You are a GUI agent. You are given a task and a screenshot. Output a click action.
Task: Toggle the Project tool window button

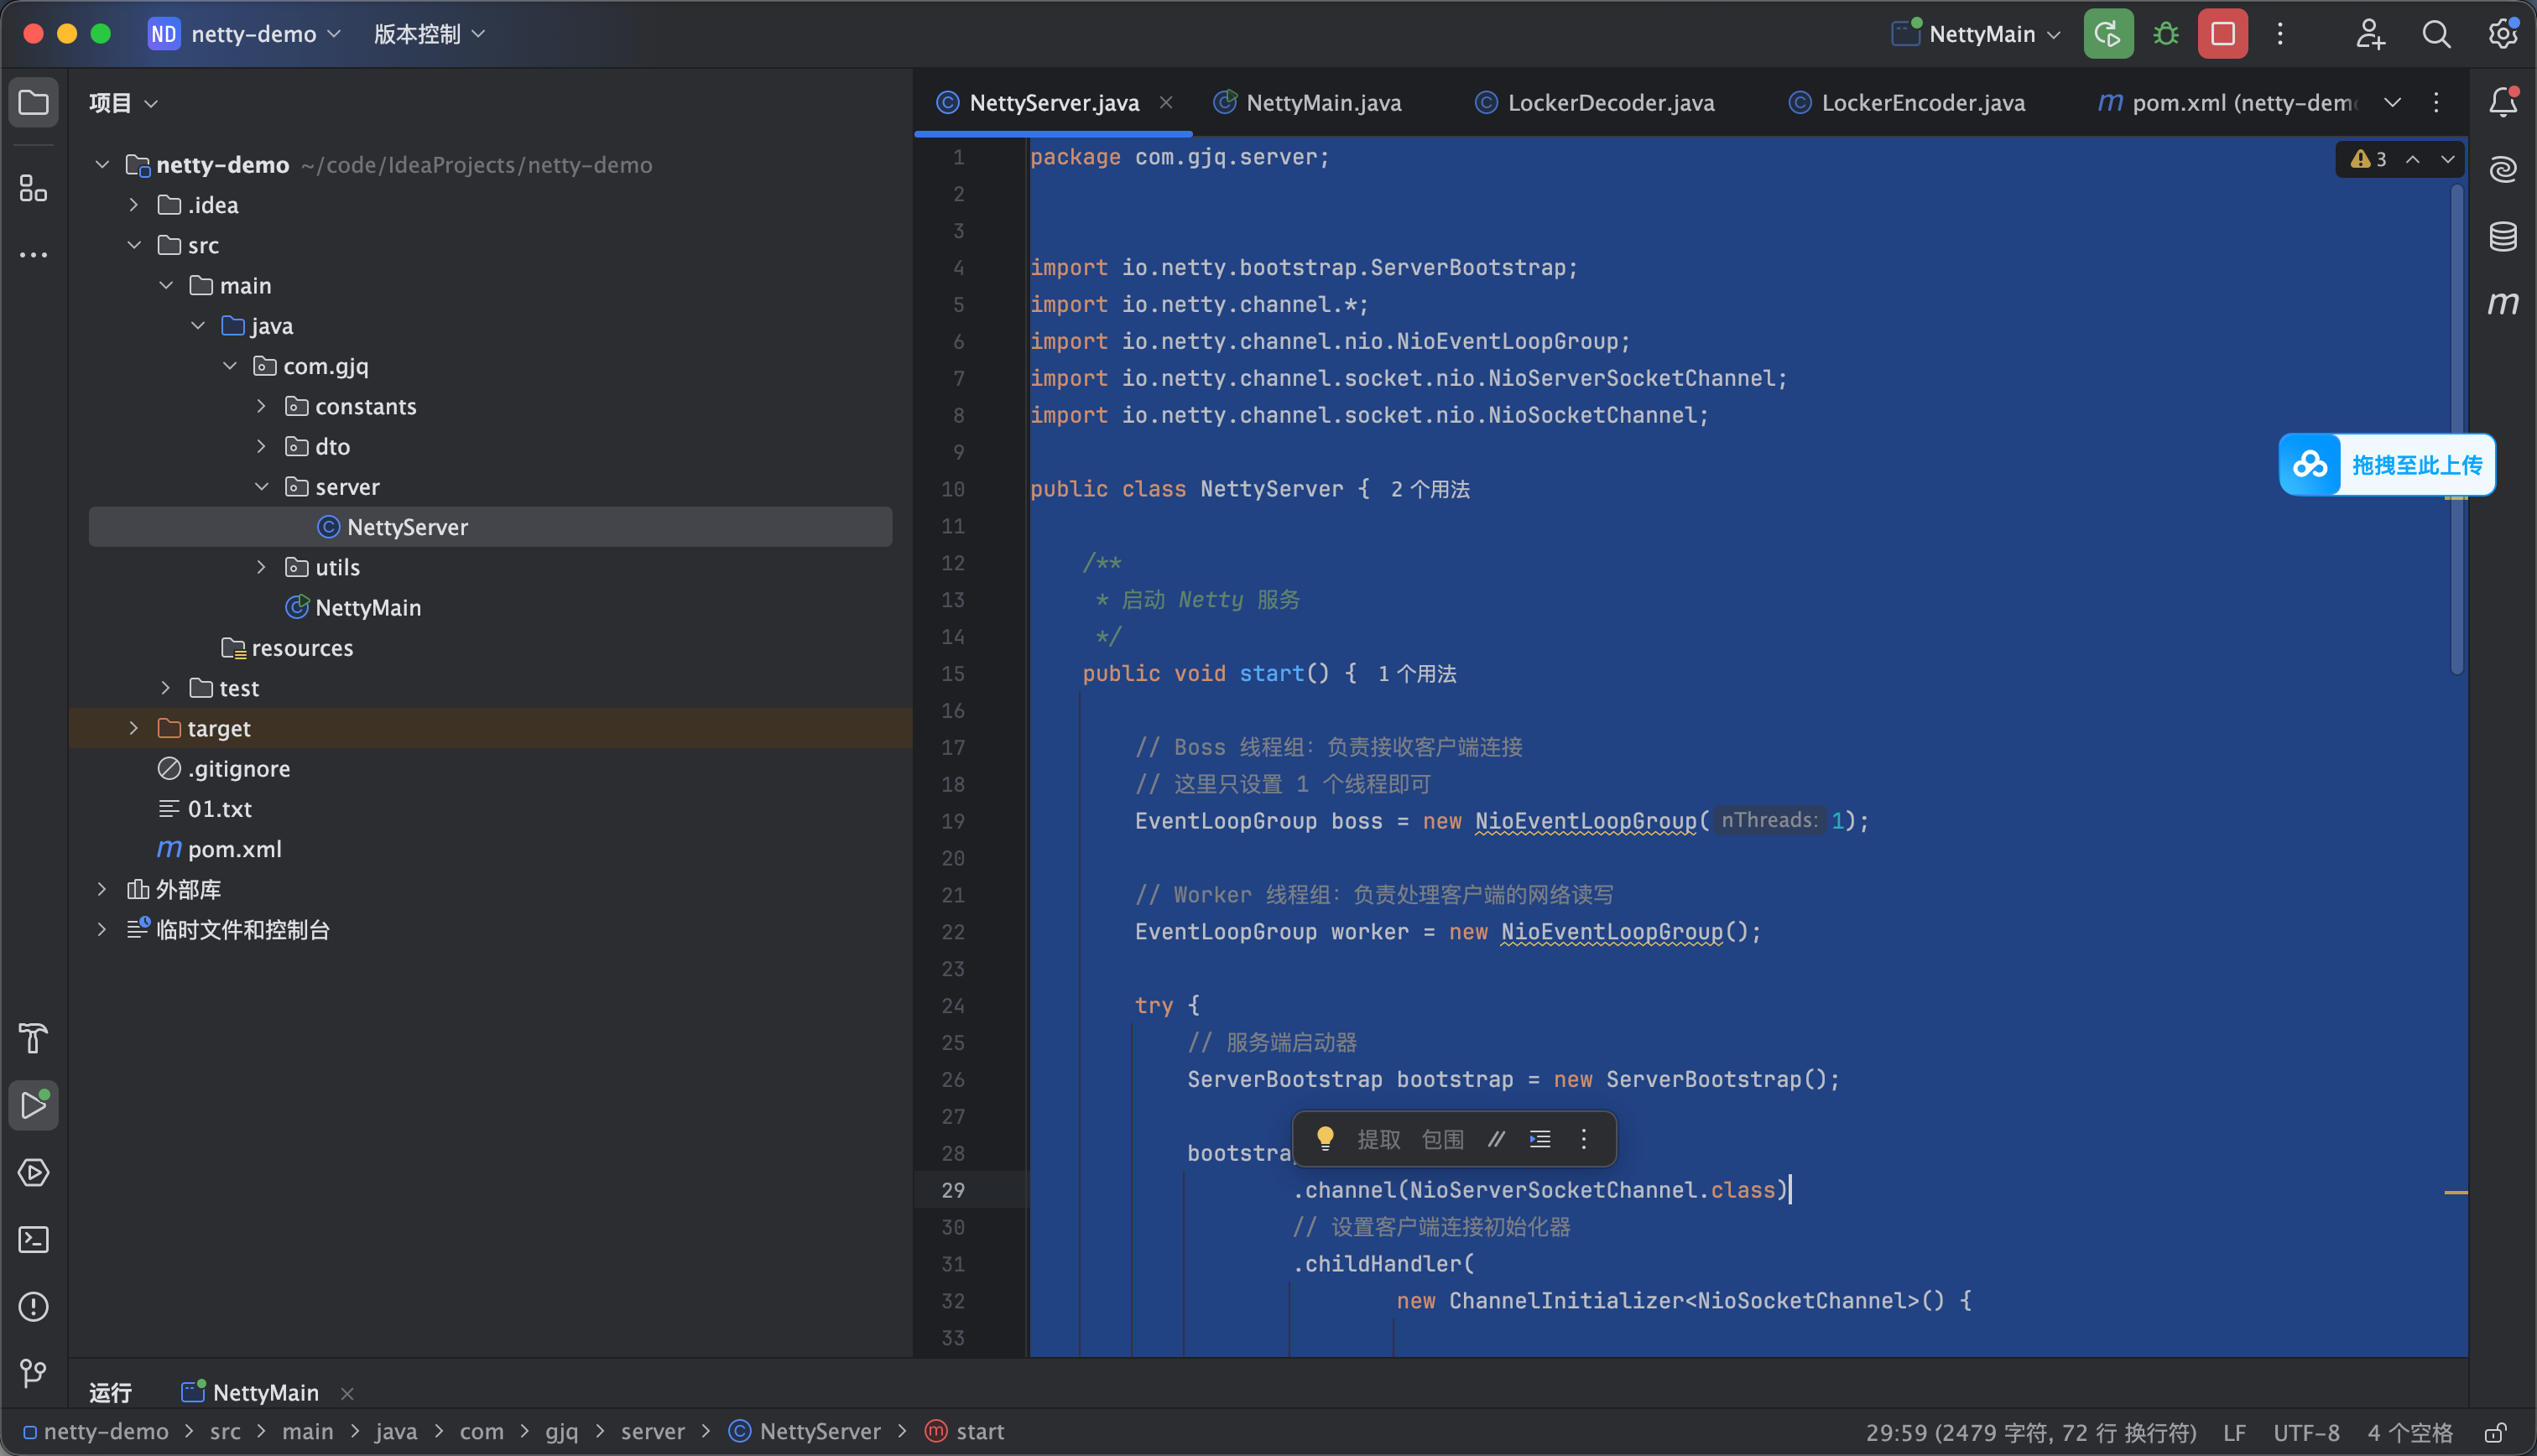tap(33, 102)
